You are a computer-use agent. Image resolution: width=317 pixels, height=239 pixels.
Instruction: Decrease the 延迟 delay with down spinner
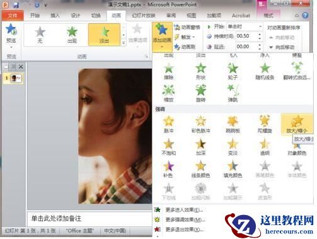pyautogui.click(x=260, y=49)
